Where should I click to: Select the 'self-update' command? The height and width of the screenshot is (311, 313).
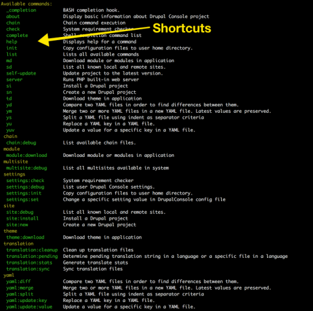click(x=21, y=73)
